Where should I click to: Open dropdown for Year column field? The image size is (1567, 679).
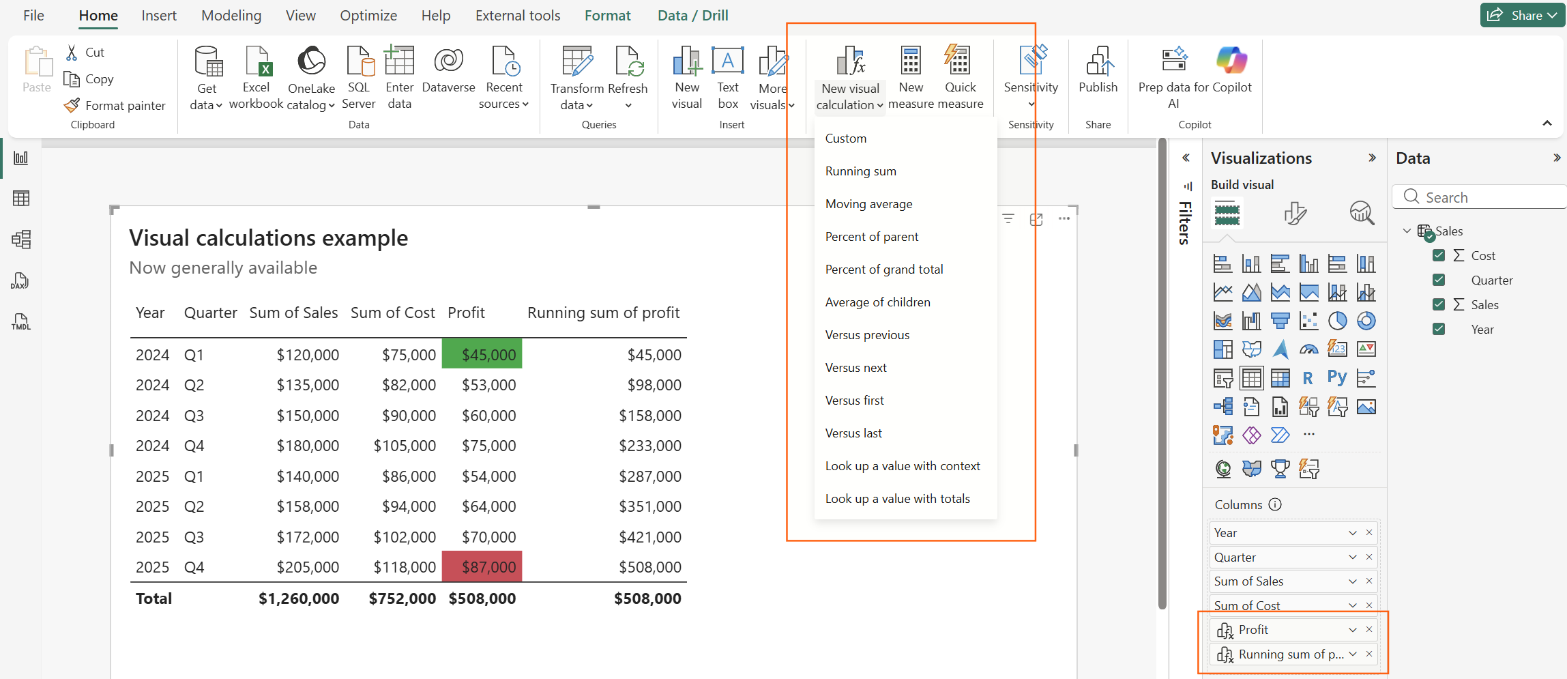coord(1353,533)
